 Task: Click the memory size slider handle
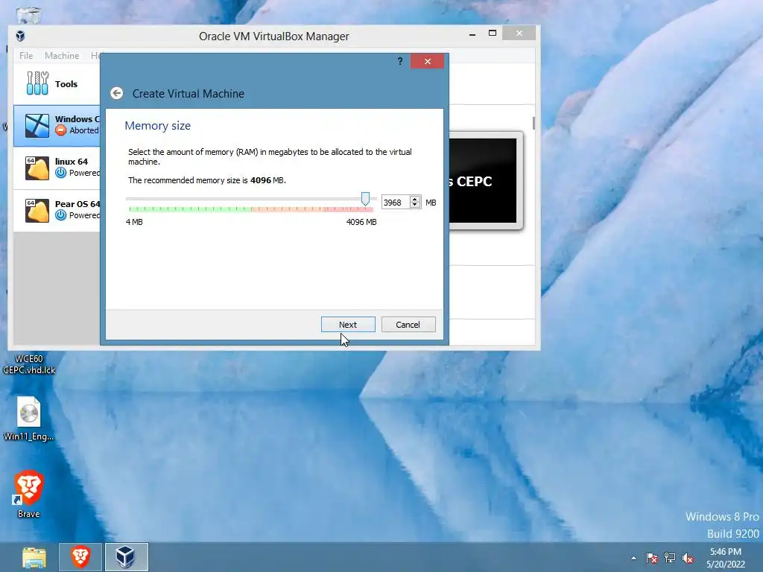pyautogui.click(x=365, y=198)
